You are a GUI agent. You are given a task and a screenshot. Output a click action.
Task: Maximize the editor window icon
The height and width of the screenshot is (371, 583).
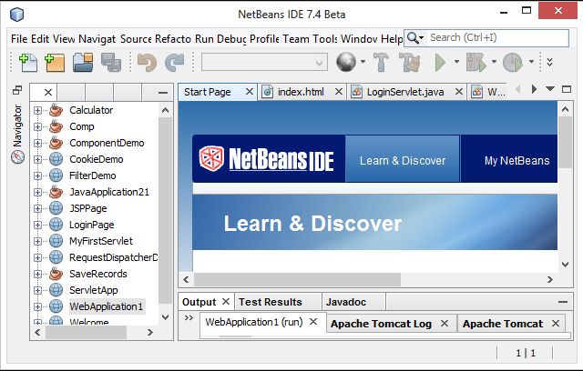pyautogui.click(x=567, y=89)
